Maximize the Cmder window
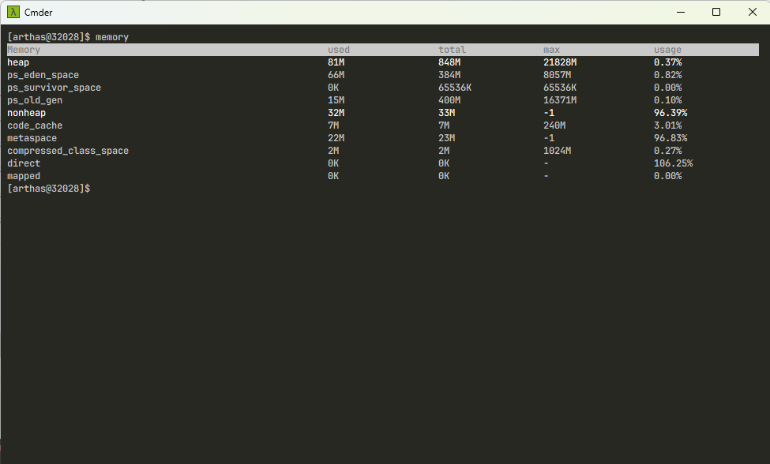Viewport: 770px width, 464px height. pos(716,12)
